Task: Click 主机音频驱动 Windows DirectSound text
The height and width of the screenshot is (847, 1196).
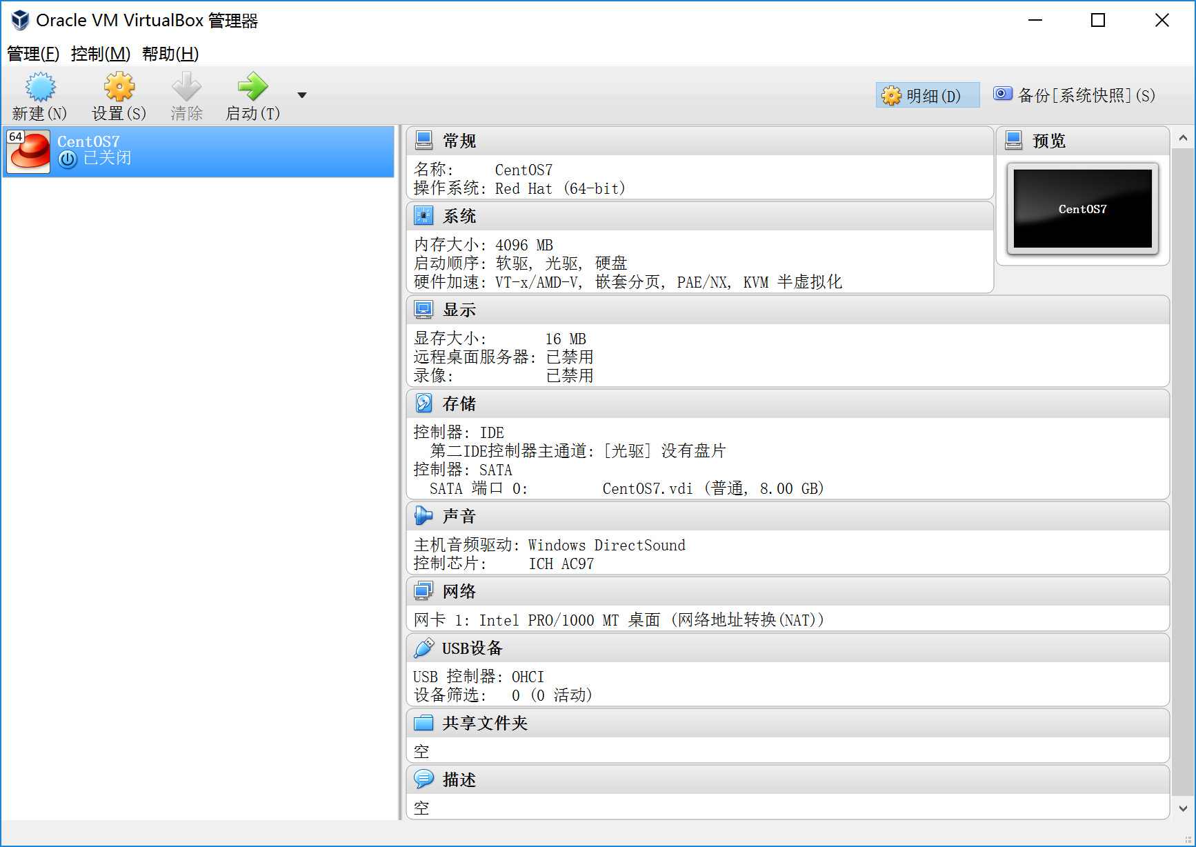Action: click(550, 545)
